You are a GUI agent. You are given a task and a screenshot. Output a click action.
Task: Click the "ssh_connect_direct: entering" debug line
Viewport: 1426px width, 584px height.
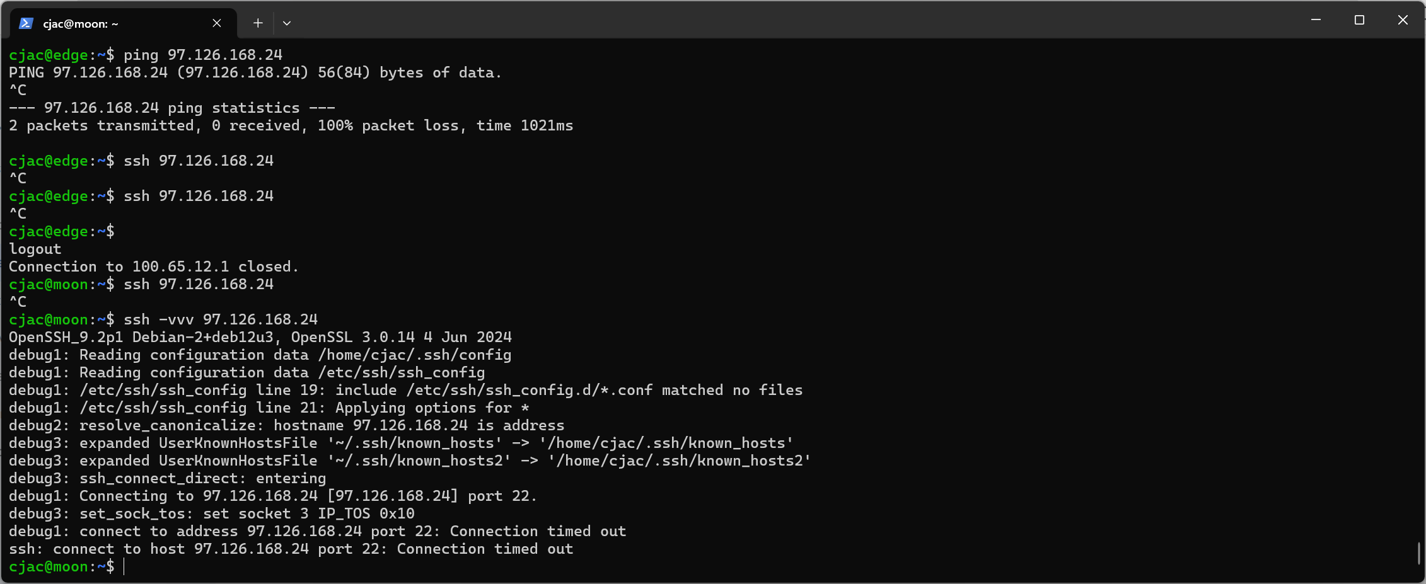[202, 478]
